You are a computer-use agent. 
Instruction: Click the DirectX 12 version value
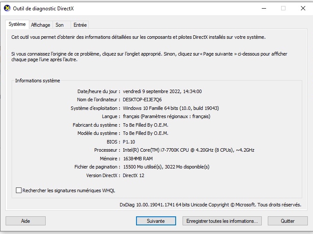click(133, 175)
